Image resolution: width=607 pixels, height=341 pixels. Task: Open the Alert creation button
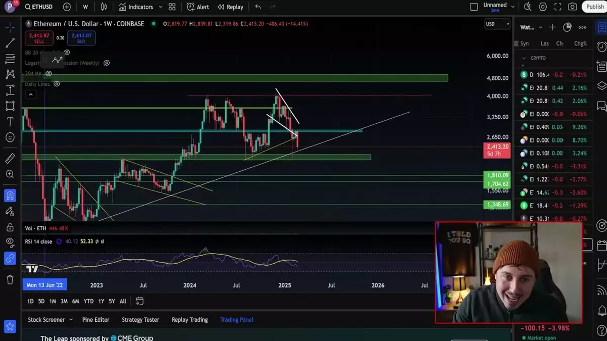tap(198, 7)
